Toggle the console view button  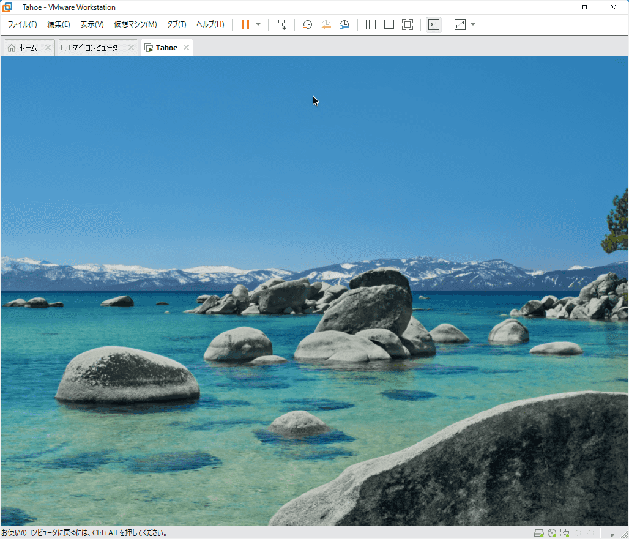(434, 24)
